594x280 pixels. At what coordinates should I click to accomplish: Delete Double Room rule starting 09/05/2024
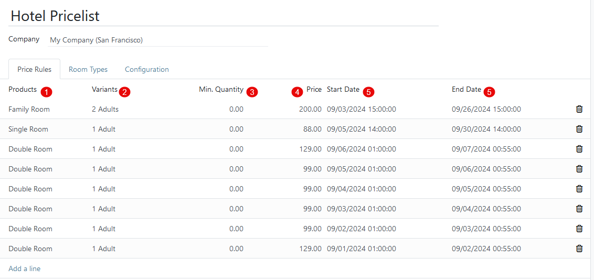click(x=579, y=169)
